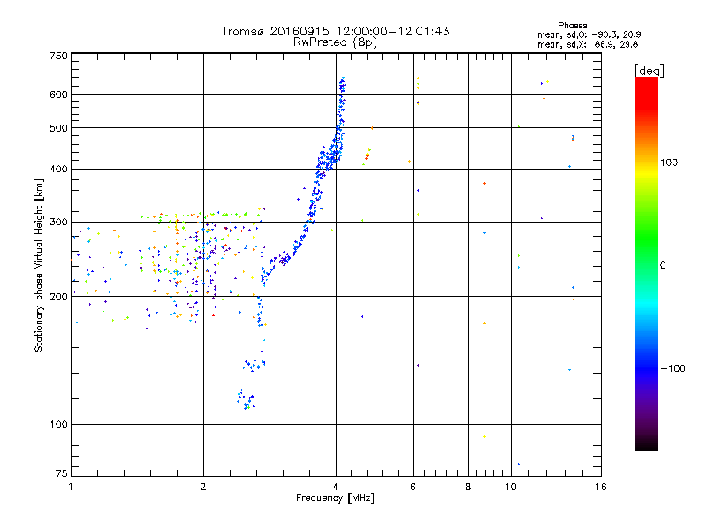The image size is (707, 530).
Task: Click the title 'Tromsø 20160915 12:00:00-12:01:43'
Action: pos(335,31)
